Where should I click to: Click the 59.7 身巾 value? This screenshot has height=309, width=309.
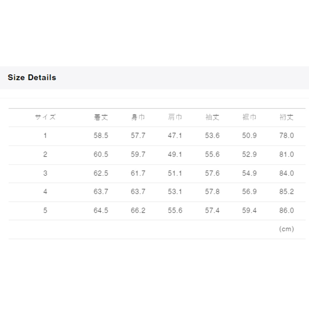pos(138,154)
